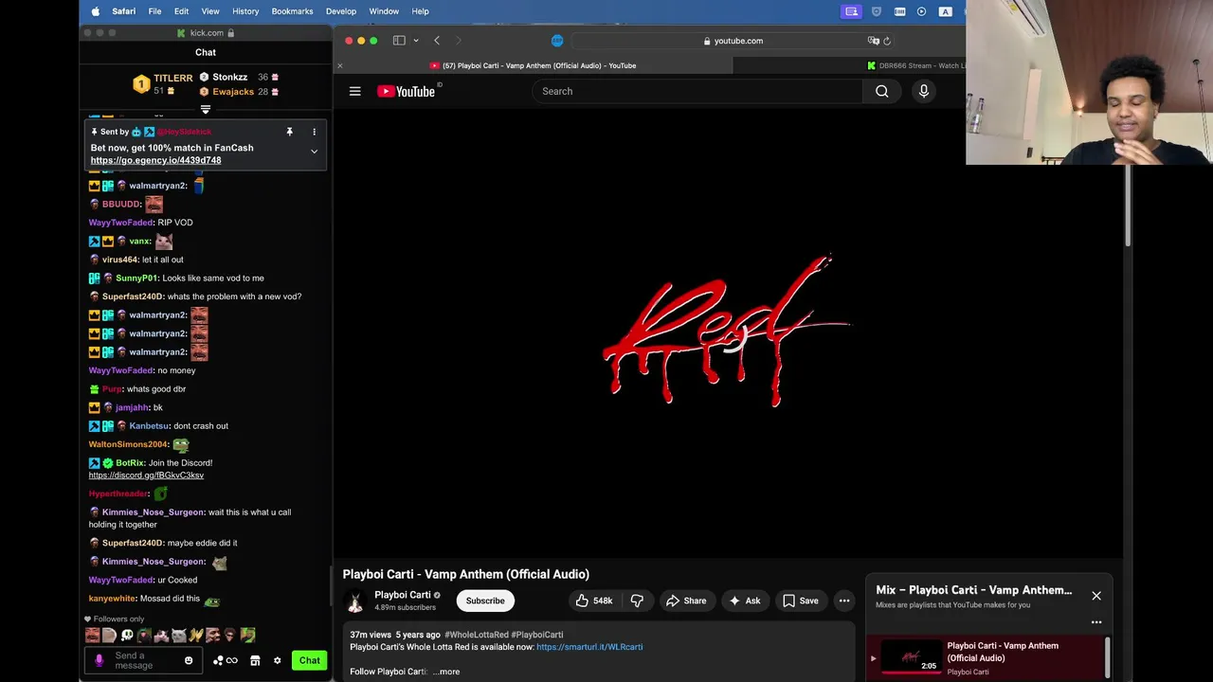Send message with green Chat button
This screenshot has width=1213, height=682.
pos(310,660)
